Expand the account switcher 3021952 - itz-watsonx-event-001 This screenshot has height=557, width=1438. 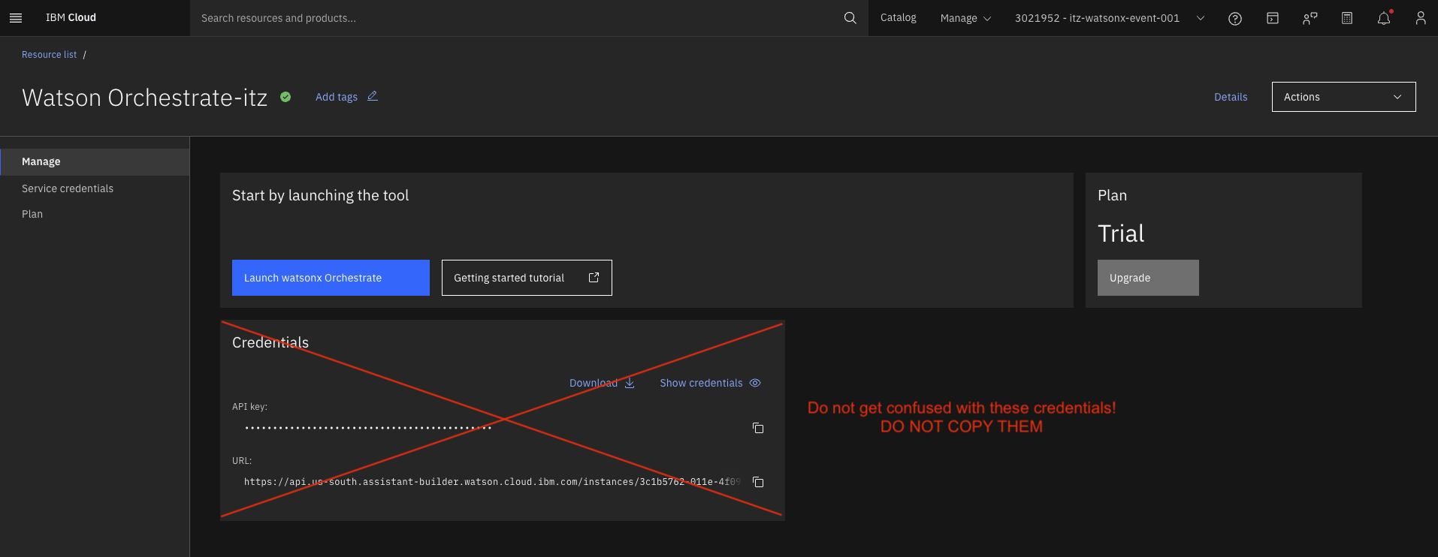1110,18
